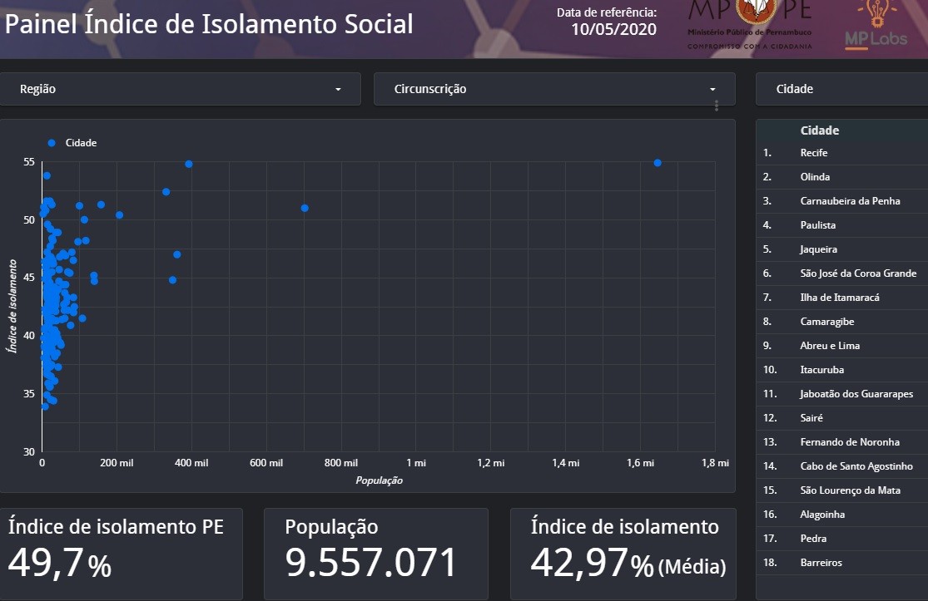The width and height of the screenshot is (928, 601).
Task: Open the Cidade filter dropdown
Action: point(841,89)
